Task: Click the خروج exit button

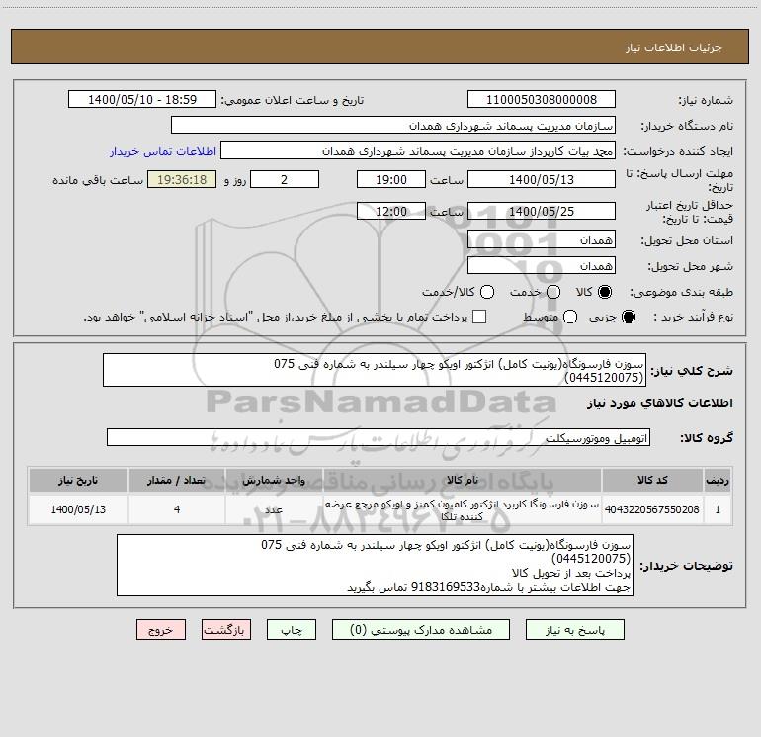Action: pyautogui.click(x=161, y=629)
